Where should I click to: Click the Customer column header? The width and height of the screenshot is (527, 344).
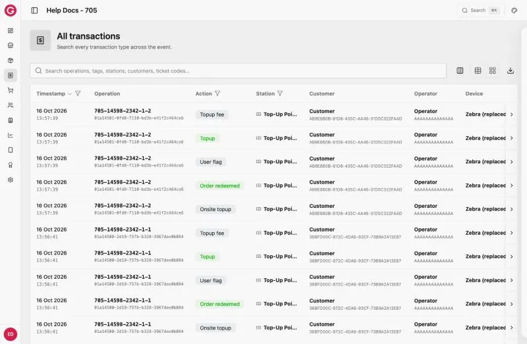(321, 93)
